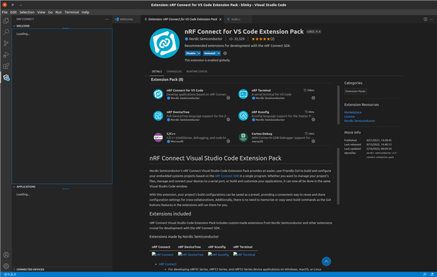Screen dimensions: 437x277
Task: Open gear for nRF Kconfig extension
Action: click(313, 119)
